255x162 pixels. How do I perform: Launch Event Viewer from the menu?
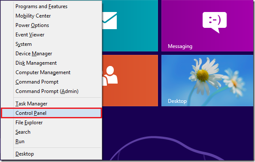tap(52, 35)
